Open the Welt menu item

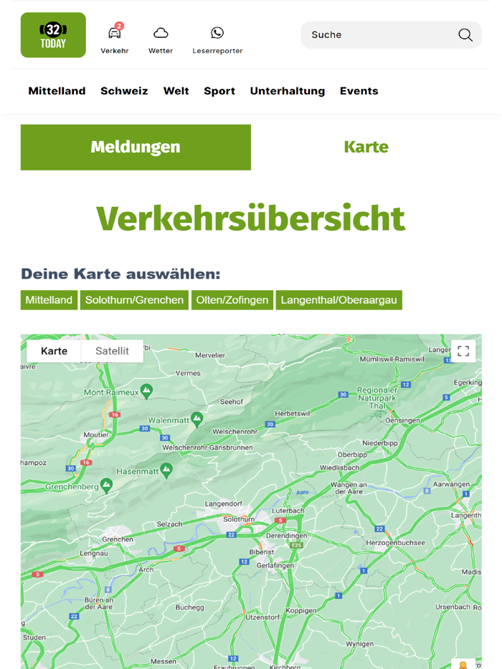click(x=176, y=91)
